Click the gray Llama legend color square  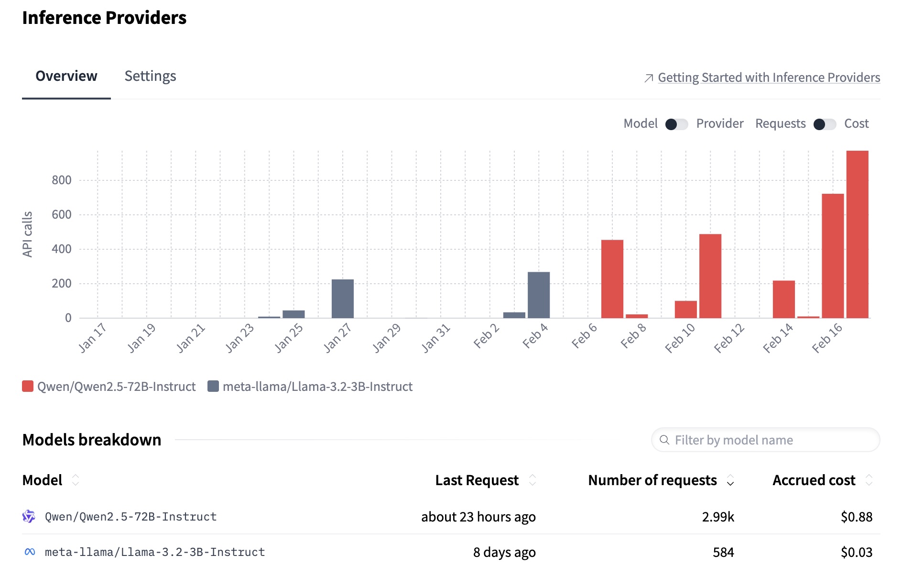point(213,387)
